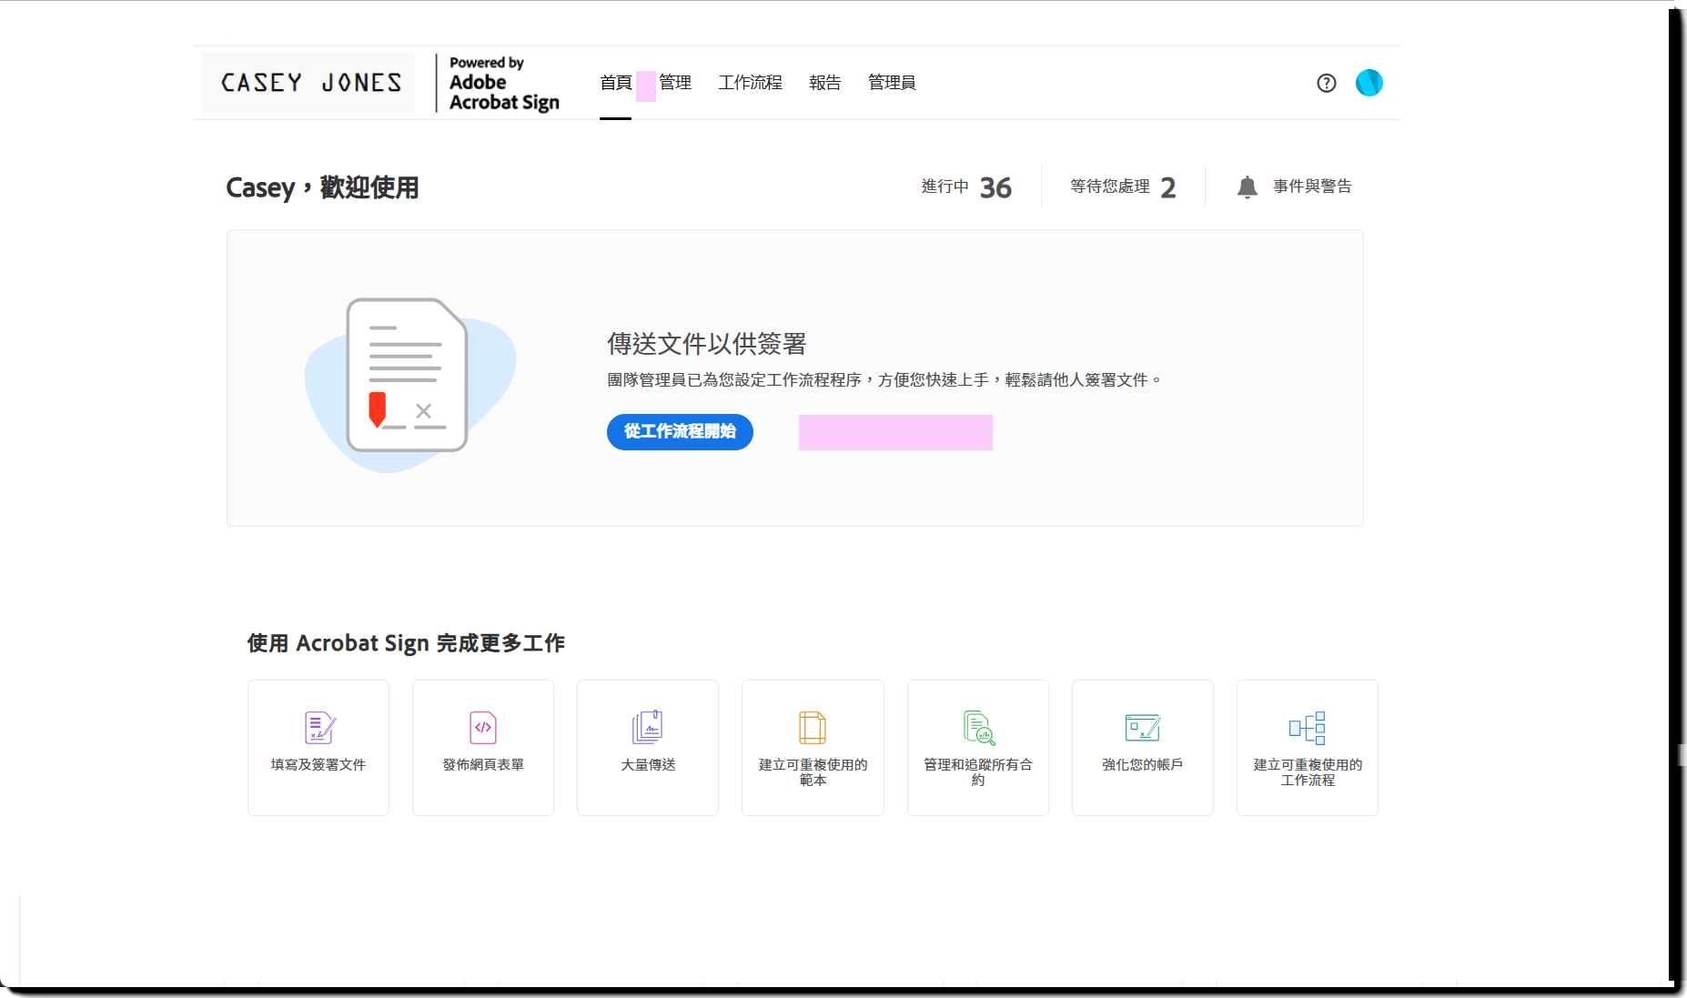
Task: Open the 事件與警告 link text
Action: [1312, 186]
